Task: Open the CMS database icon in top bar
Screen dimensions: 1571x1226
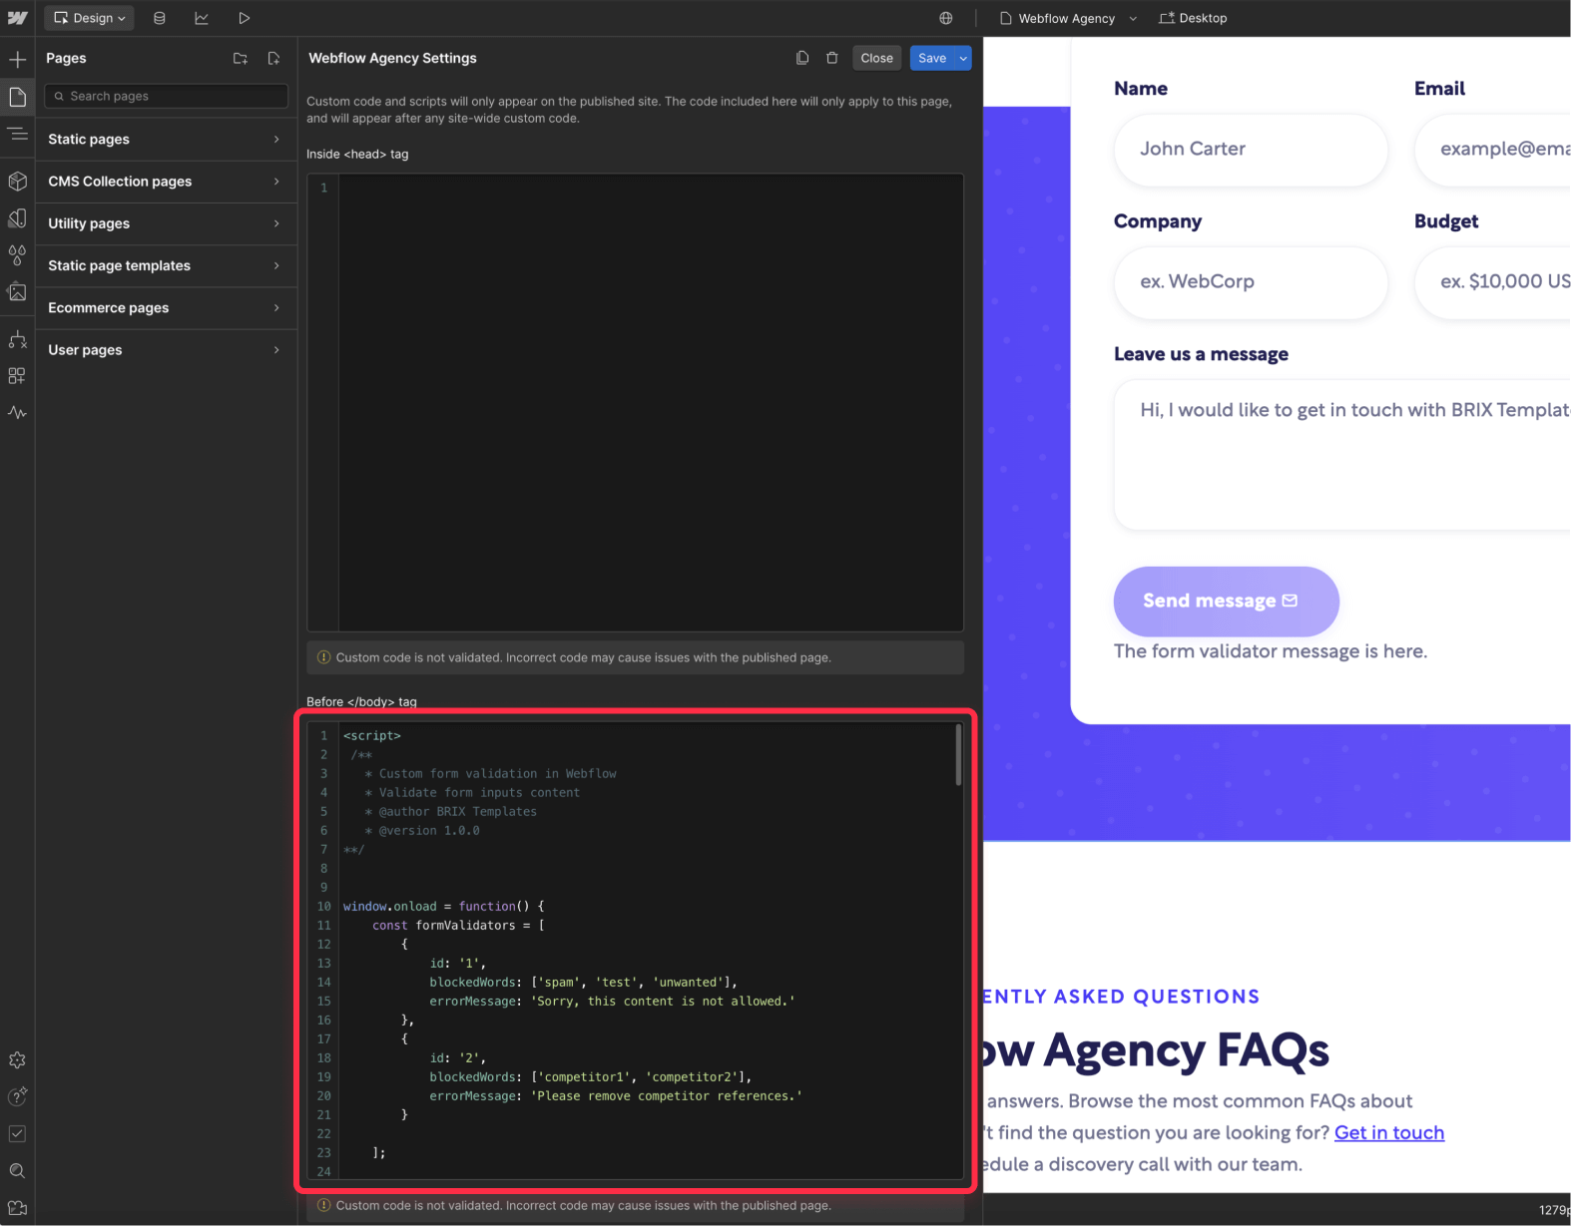Action: coord(159,18)
